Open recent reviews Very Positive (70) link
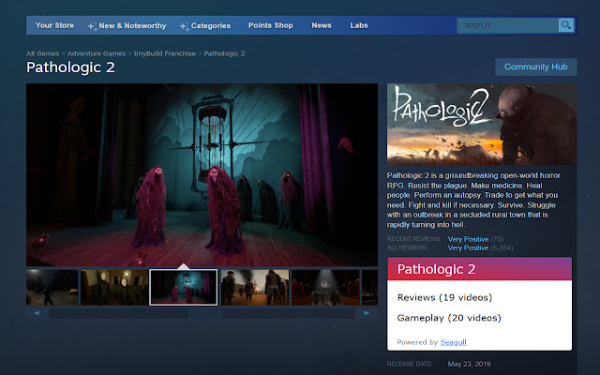Screen dimensions: 600x375 tap(475, 239)
